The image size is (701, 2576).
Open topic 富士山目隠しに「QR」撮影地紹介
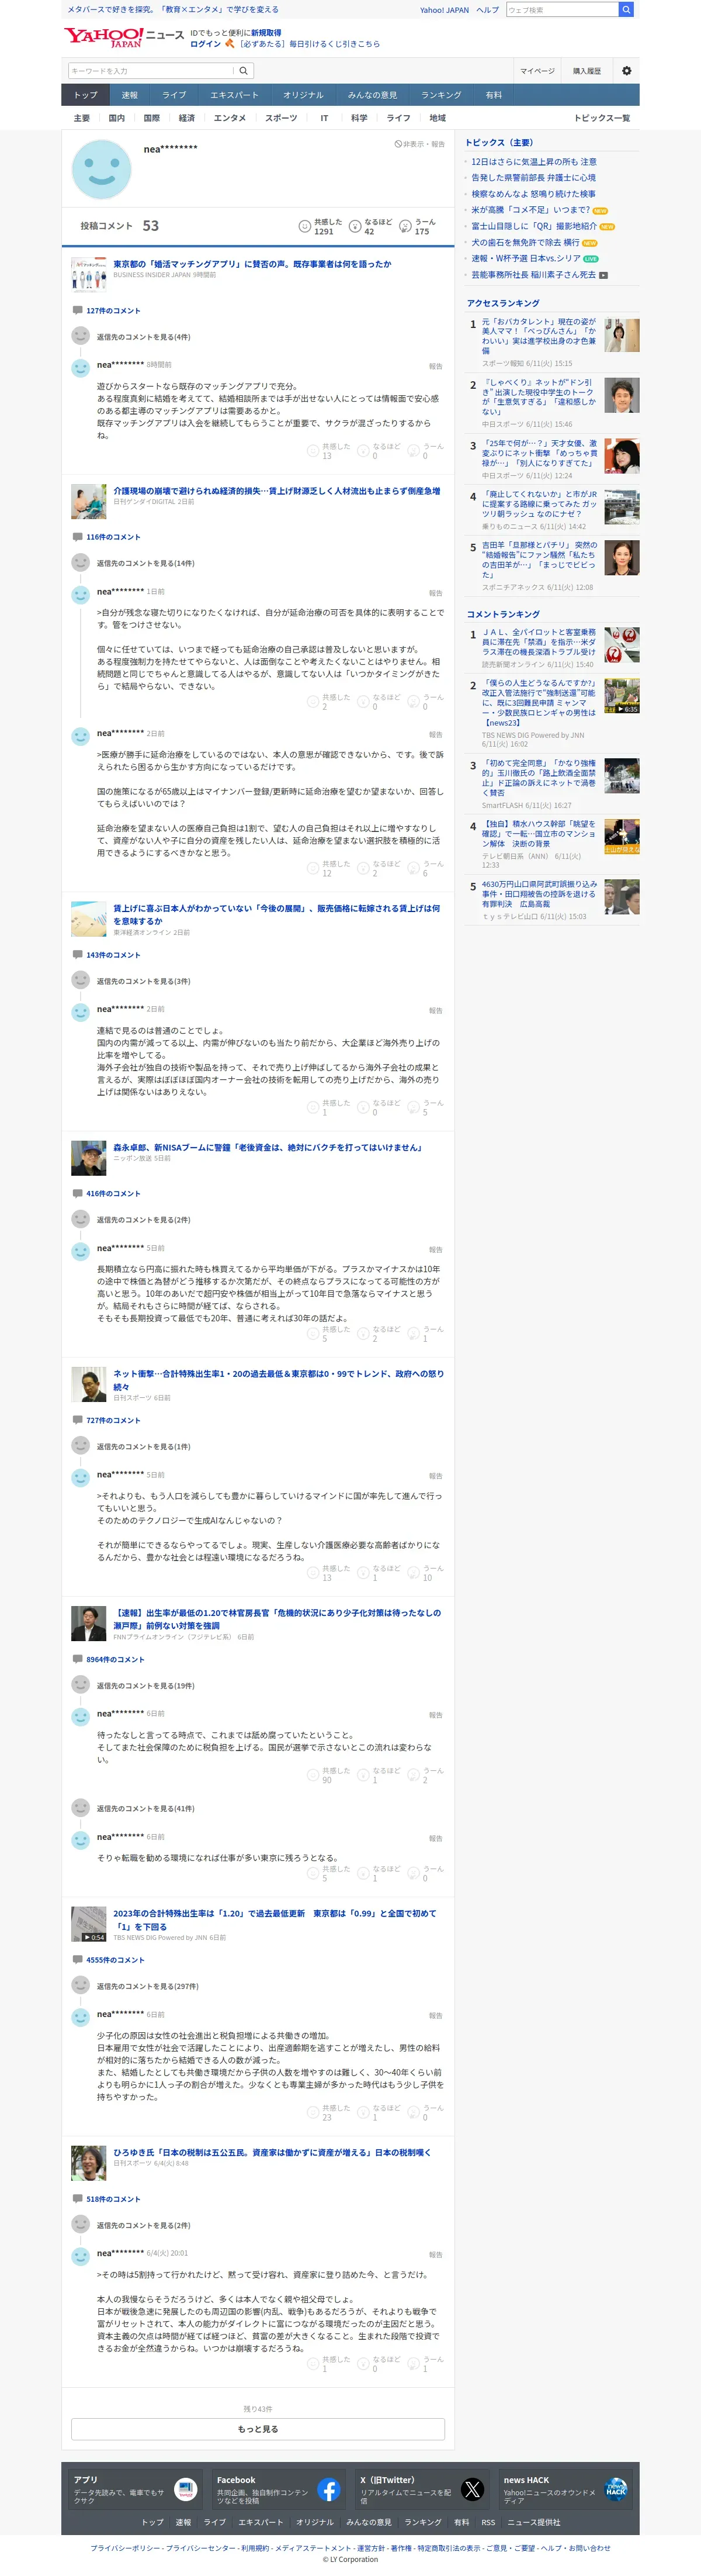pyautogui.click(x=535, y=226)
